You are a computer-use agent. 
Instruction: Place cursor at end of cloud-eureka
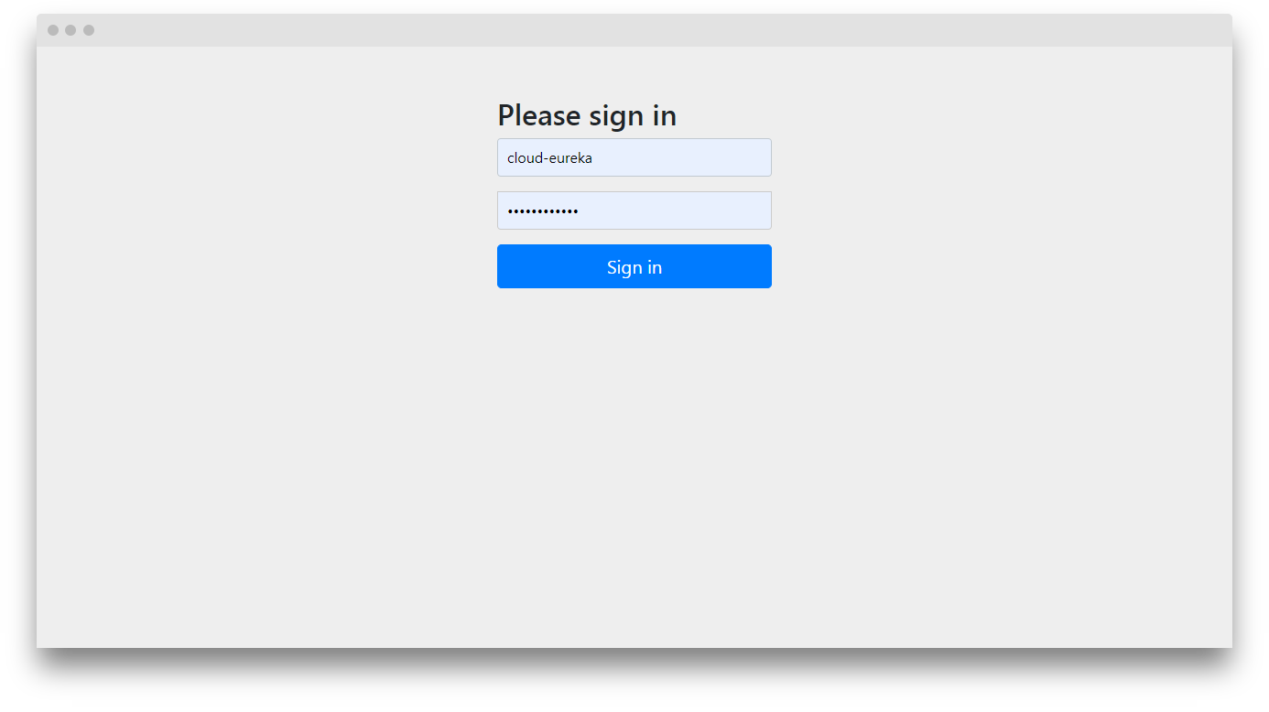[593, 158]
